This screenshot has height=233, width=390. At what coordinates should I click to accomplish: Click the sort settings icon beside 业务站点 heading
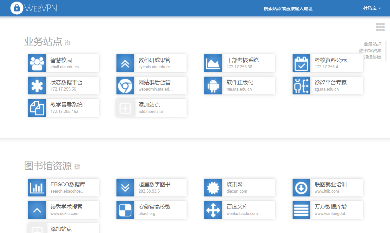pyautogui.click(x=68, y=42)
